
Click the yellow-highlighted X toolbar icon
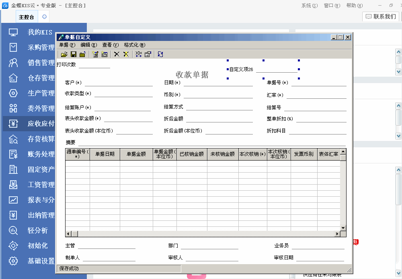[x=126, y=54]
